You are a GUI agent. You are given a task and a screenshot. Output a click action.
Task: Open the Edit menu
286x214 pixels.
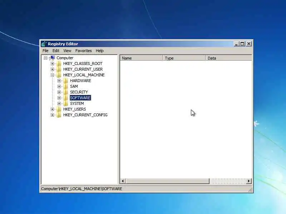(x=56, y=51)
